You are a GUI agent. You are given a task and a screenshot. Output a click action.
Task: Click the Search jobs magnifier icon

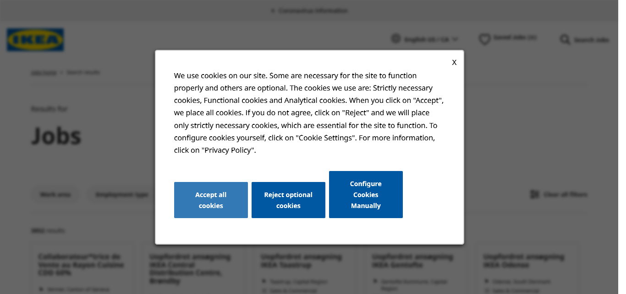(x=565, y=40)
